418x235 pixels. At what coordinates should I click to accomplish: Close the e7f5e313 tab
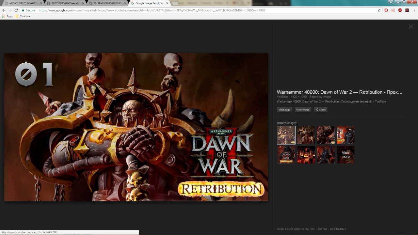click(x=41, y=3)
